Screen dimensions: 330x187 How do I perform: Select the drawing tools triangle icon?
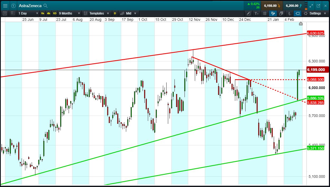pyautogui.click(x=248, y=13)
